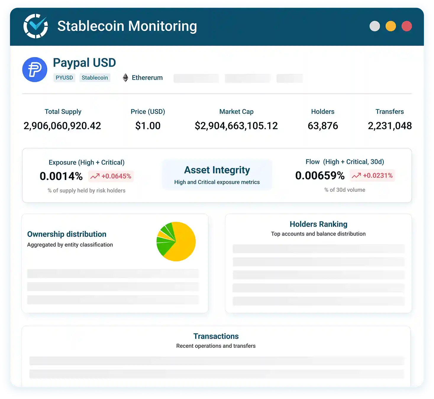Click the +0.0231% change badge

[372, 176]
